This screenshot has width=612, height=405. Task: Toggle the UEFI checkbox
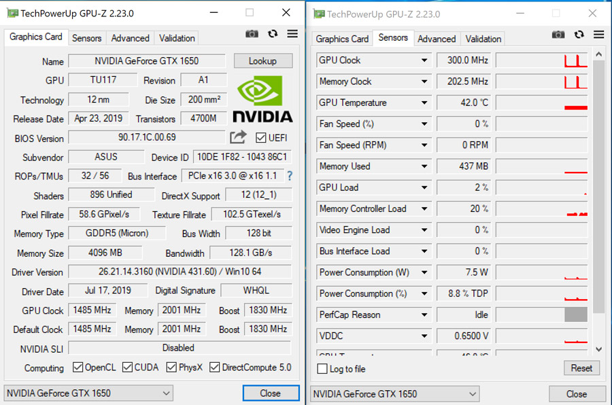click(260, 138)
